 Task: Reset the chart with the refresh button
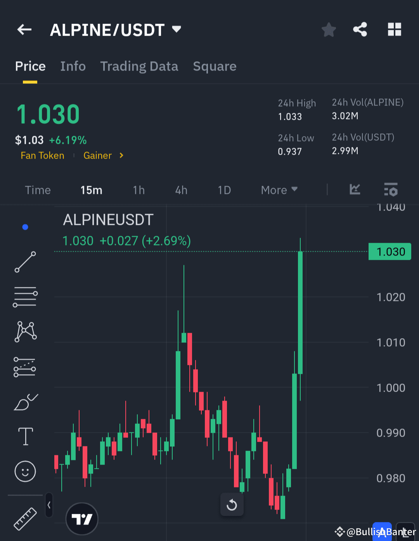[x=232, y=505]
